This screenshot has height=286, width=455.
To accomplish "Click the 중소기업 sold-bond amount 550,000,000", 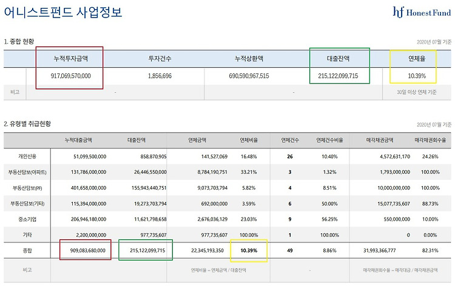I will pyautogui.click(x=397, y=219).
